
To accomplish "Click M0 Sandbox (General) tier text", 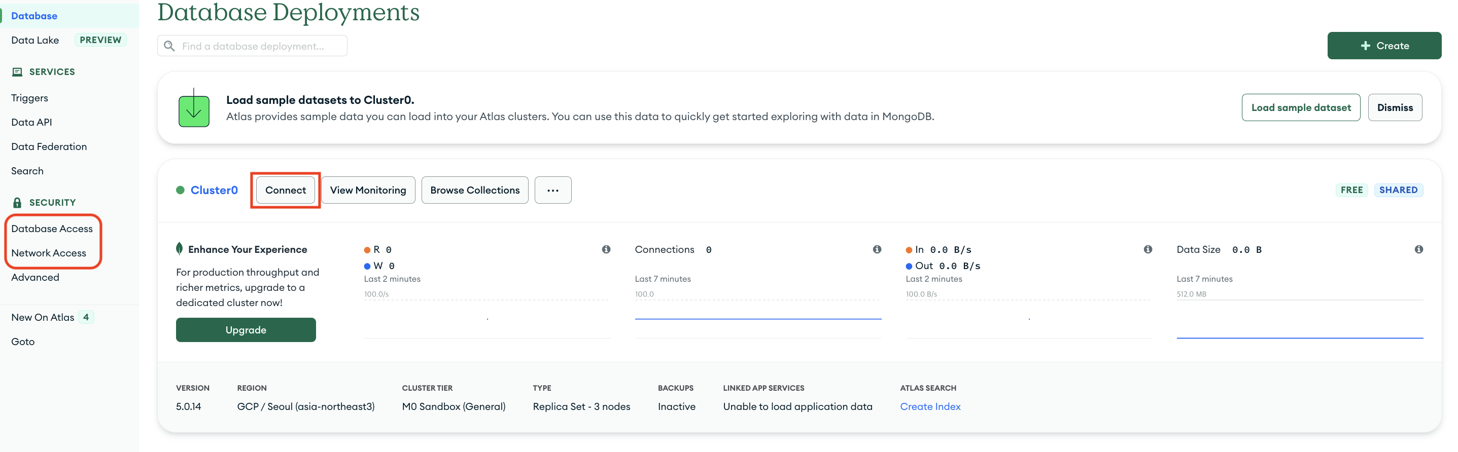I will (x=454, y=406).
